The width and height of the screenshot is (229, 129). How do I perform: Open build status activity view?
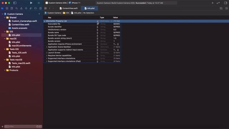point(136,3)
